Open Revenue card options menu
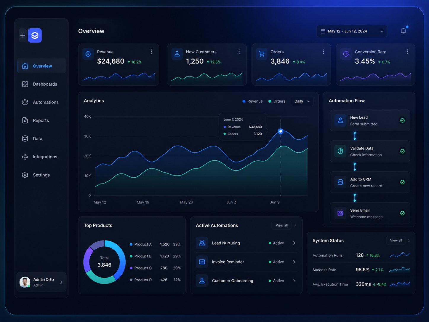The image size is (429, 322). tap(151, 52)
